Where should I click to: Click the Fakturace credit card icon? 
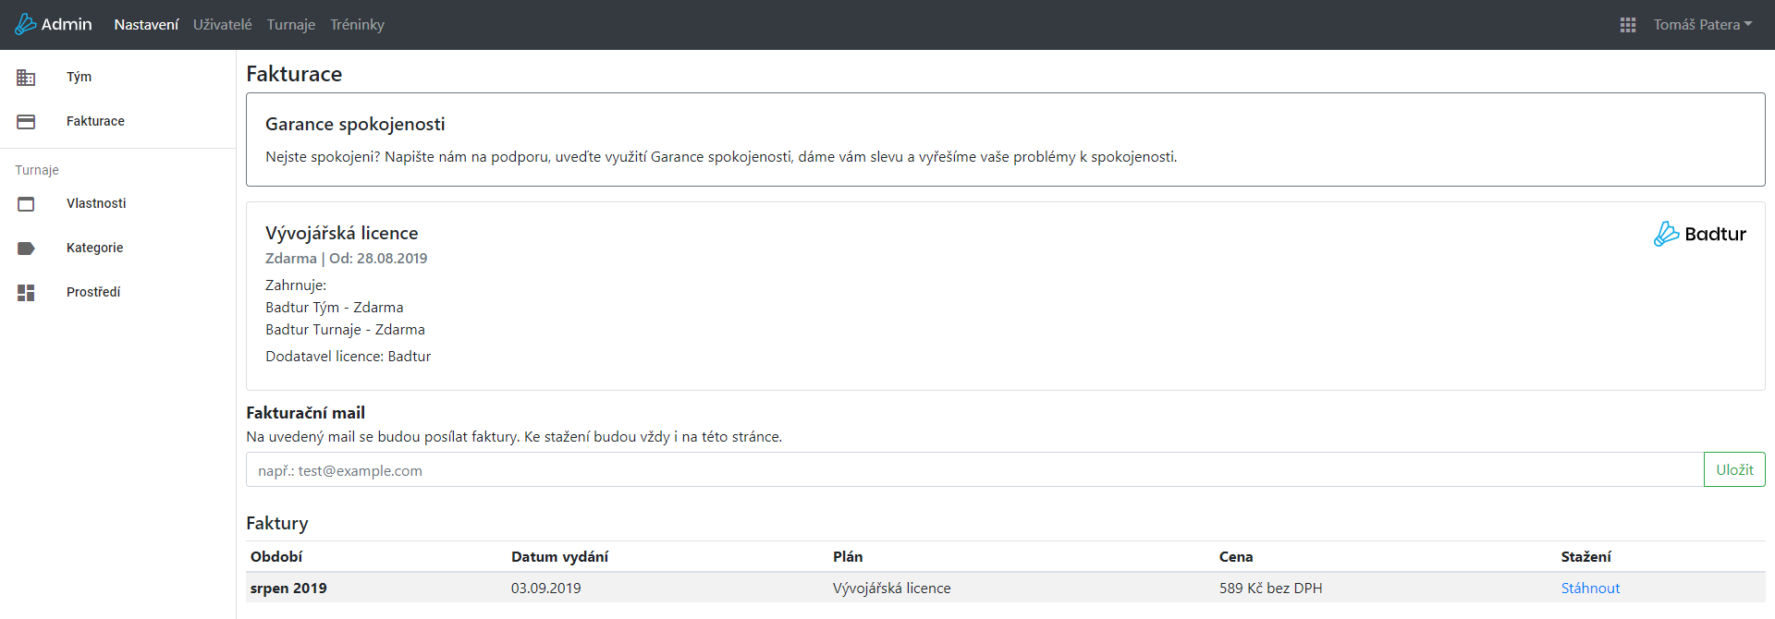(26, 122)
